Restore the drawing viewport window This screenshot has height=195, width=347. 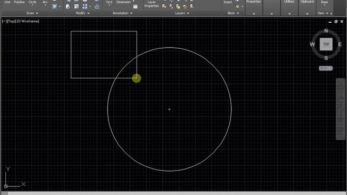tap(336, 22)
